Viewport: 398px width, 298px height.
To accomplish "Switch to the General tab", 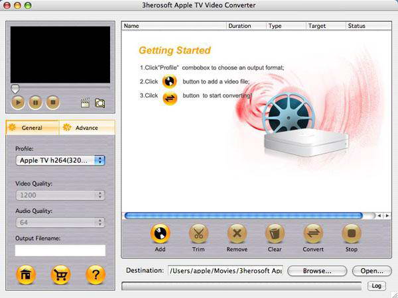I will tap(33, 128).
